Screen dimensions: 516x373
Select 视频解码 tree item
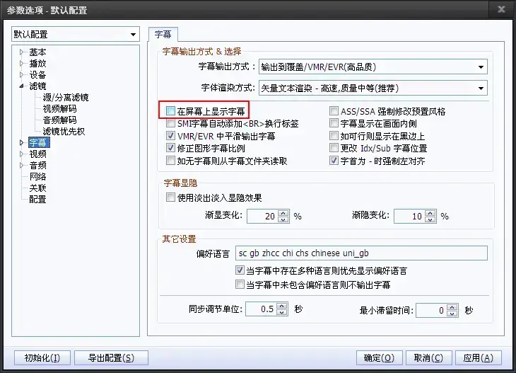click(59, 109)
